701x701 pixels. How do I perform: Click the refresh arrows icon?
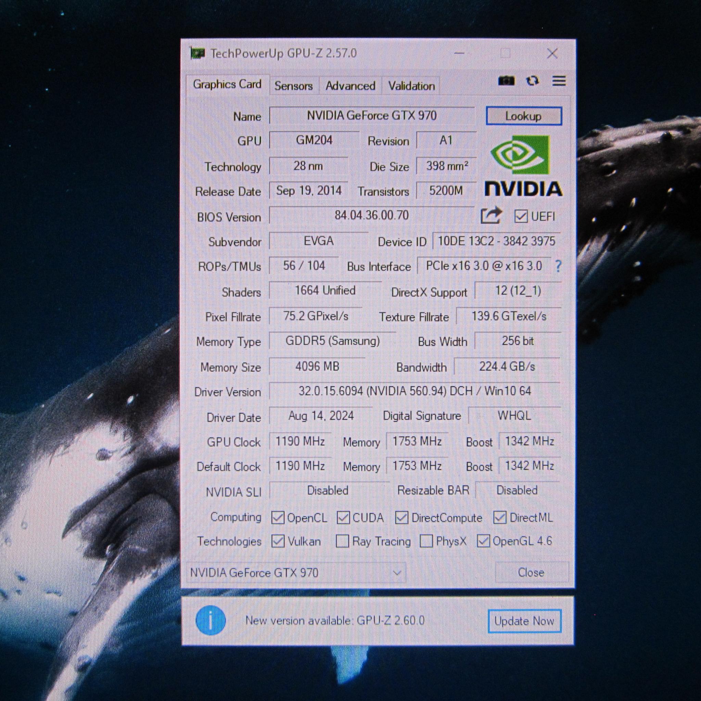(532, 80)
